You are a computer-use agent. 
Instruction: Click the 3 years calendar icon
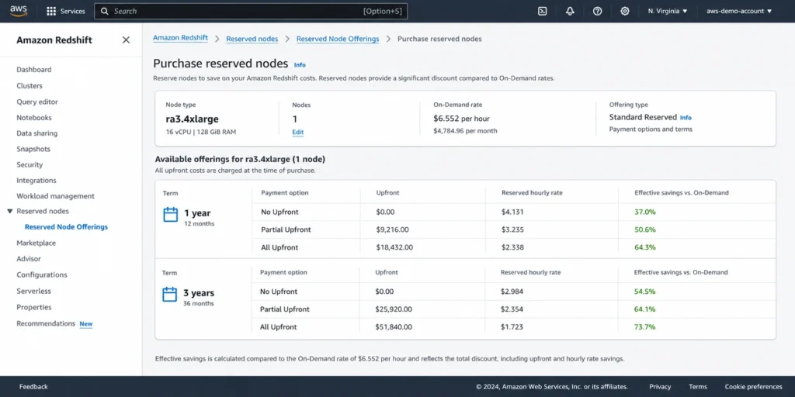169,294
